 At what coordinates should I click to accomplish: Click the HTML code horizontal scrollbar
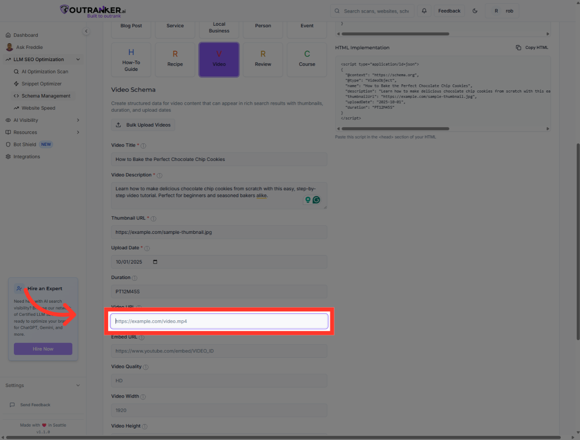[x=395, y=129]
